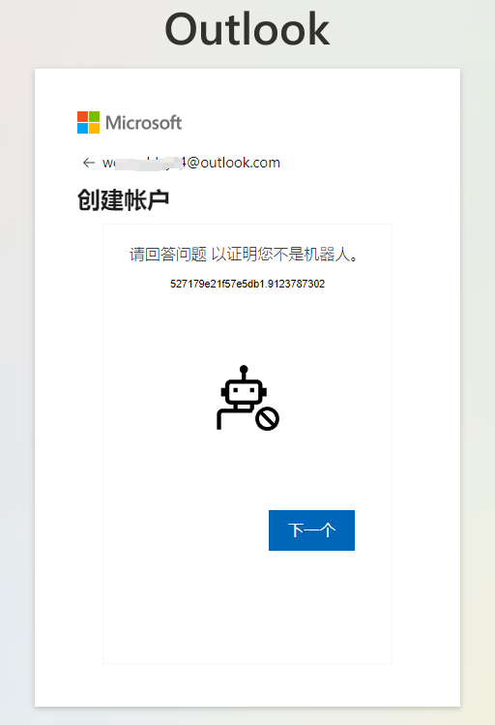
Task: Click the red square in the Microsoft logo
Action: 82,116
